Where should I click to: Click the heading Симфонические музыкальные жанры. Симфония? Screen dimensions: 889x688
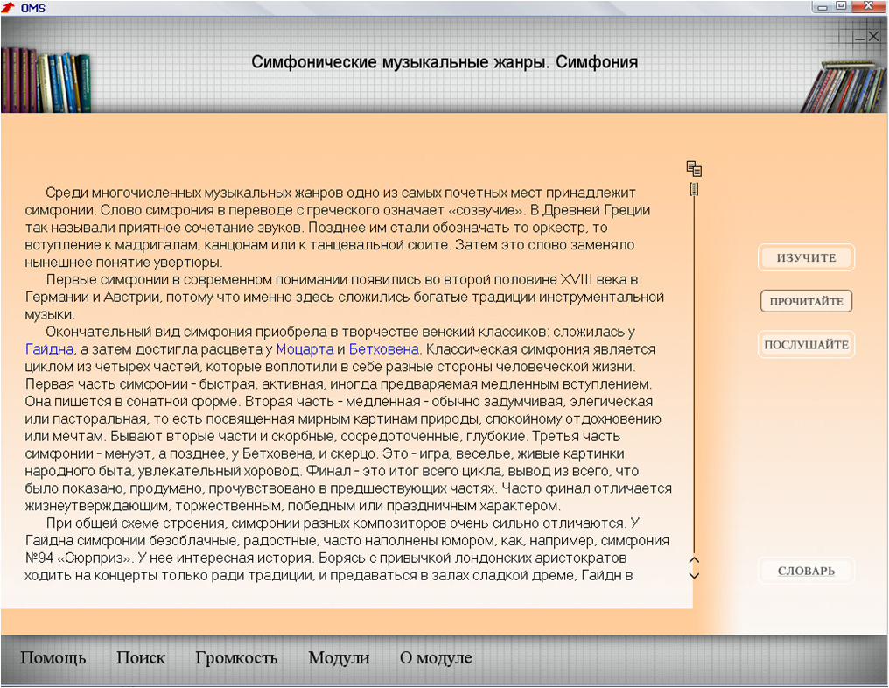(444, 62)
